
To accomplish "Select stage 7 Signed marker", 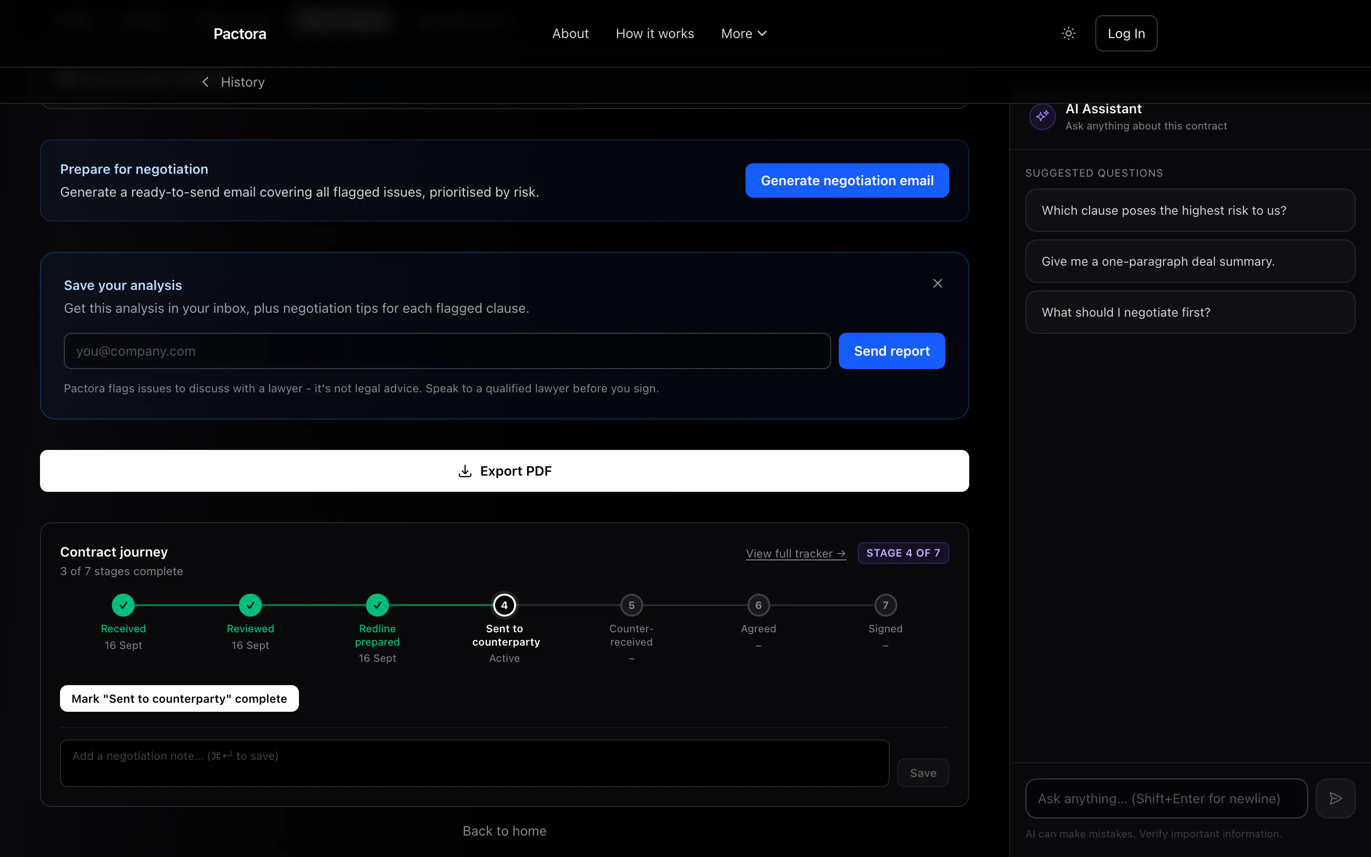I will tap(885, 605).
